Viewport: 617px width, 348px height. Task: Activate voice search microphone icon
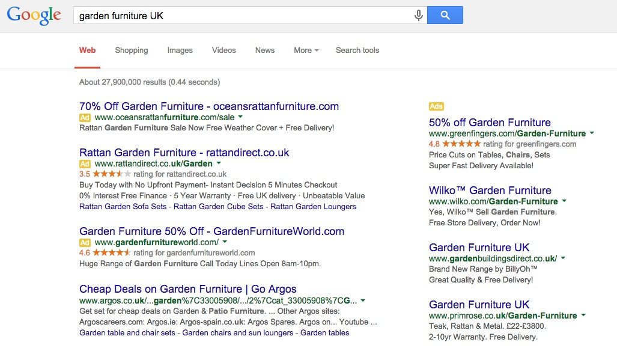[x=418, y=16]
